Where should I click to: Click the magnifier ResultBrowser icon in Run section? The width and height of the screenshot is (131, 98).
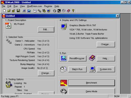(63, 58)
